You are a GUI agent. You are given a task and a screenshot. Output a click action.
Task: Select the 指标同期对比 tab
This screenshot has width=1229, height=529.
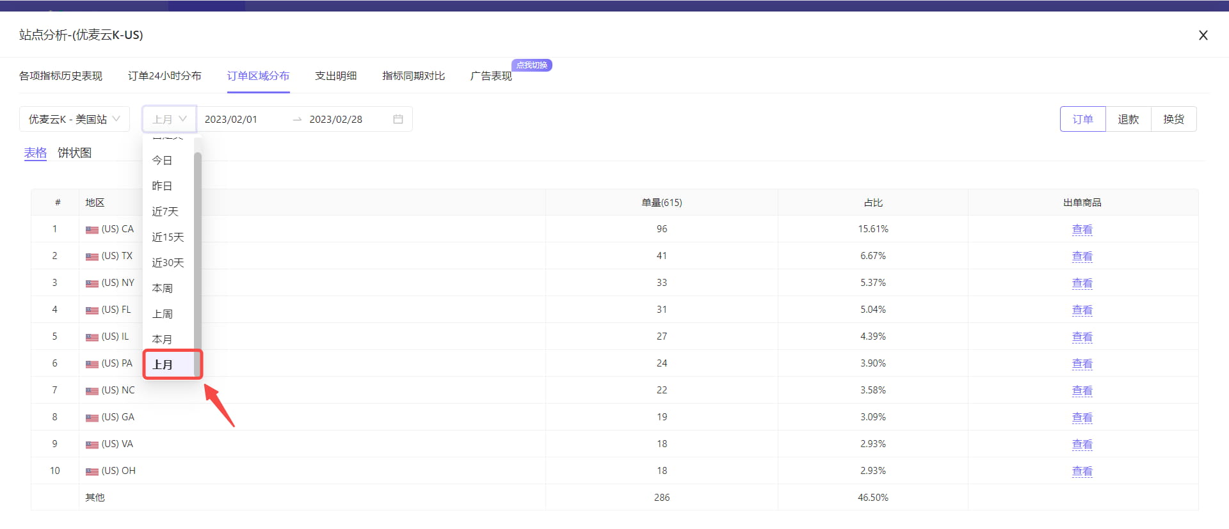pyautogui.click(x=414, y=75)
